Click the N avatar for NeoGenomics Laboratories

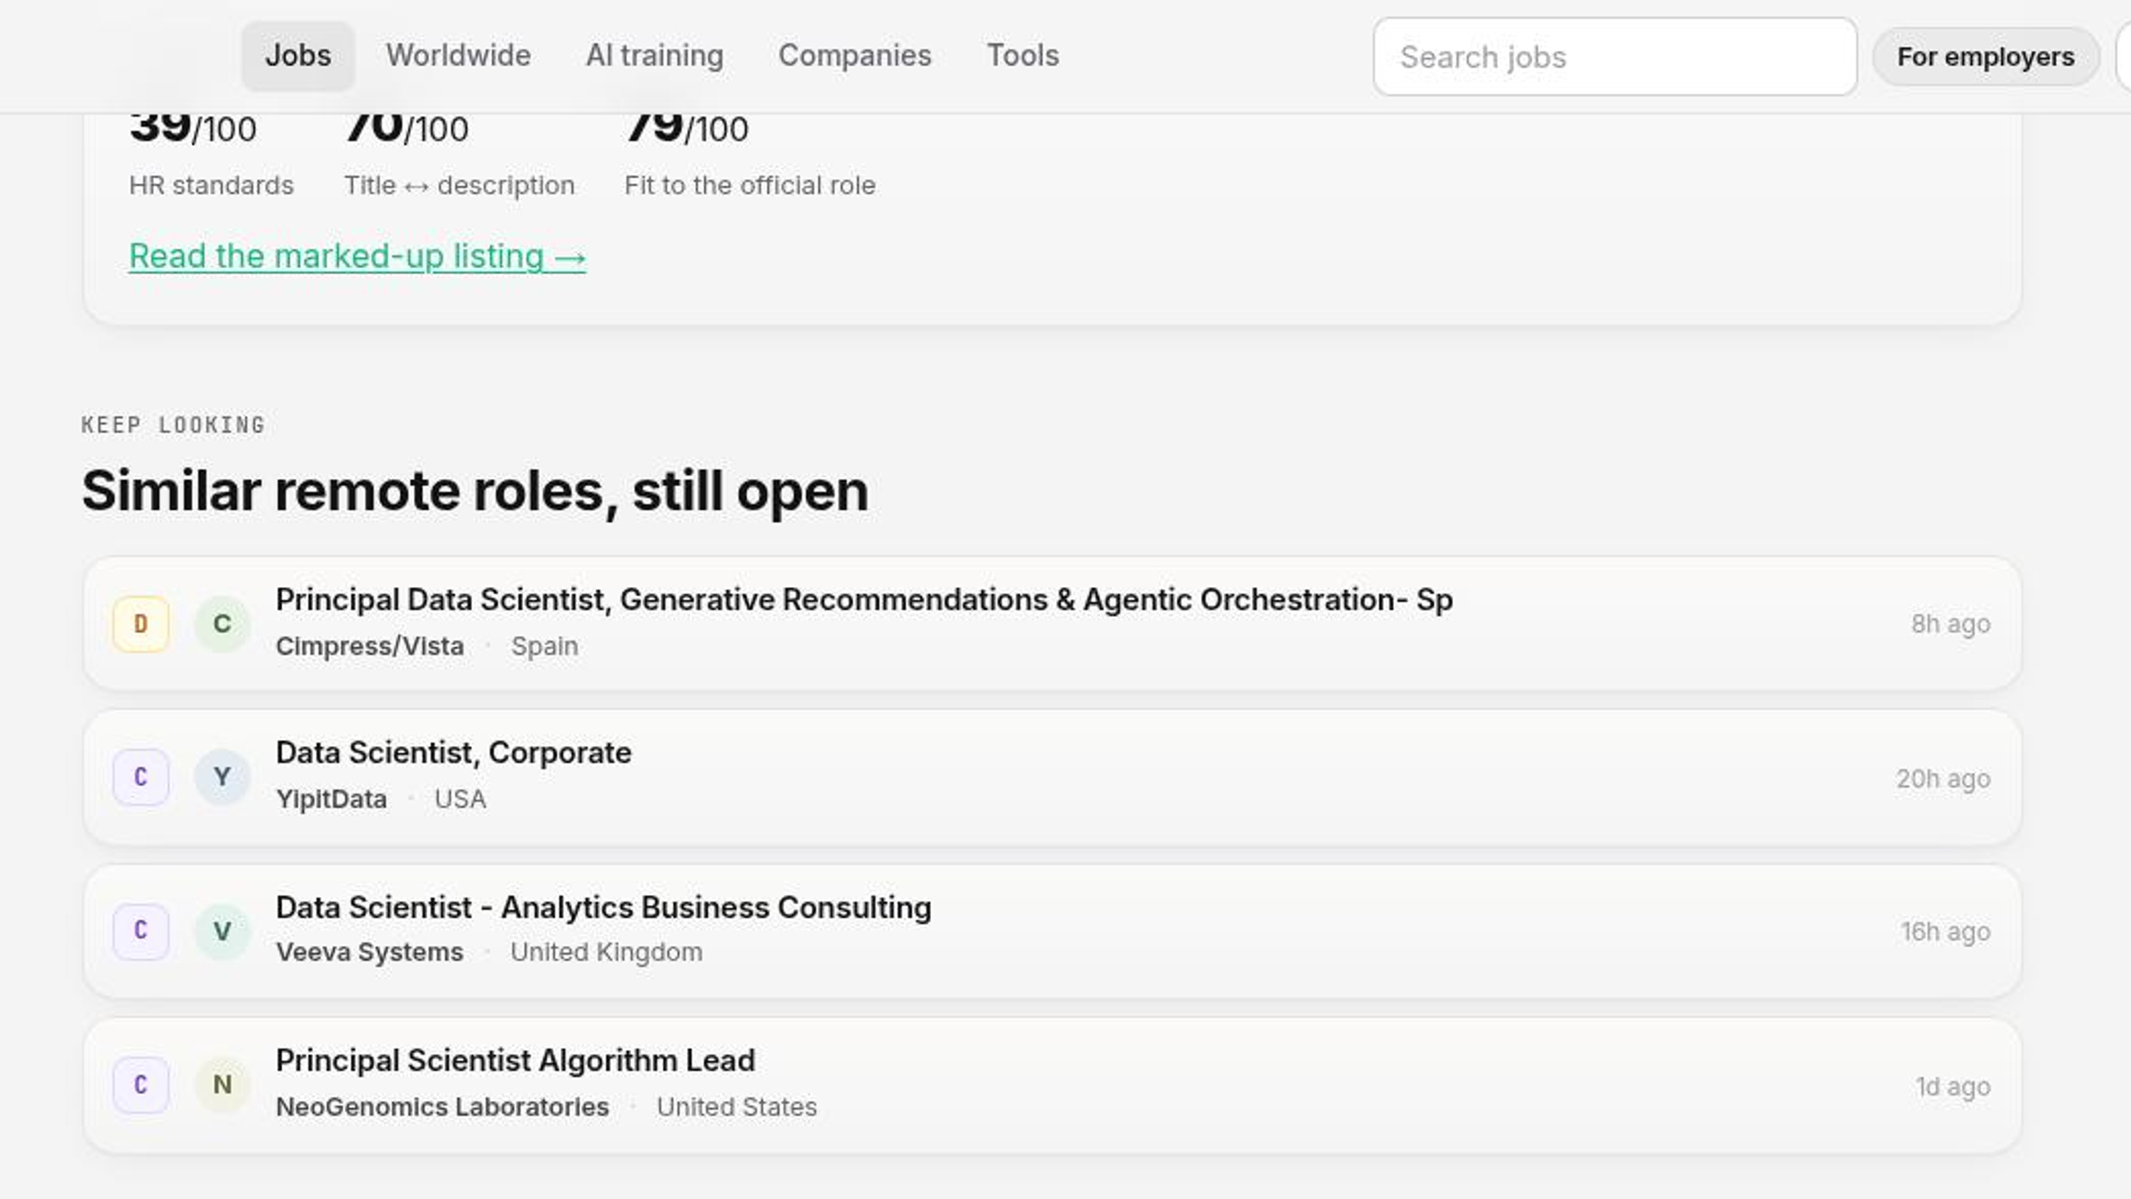click(222, 1085)
